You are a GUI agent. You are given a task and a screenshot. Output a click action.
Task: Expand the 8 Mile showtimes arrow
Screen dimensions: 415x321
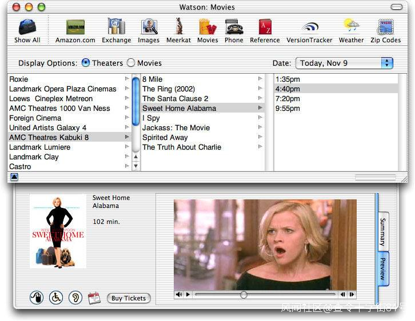point(260,78)
